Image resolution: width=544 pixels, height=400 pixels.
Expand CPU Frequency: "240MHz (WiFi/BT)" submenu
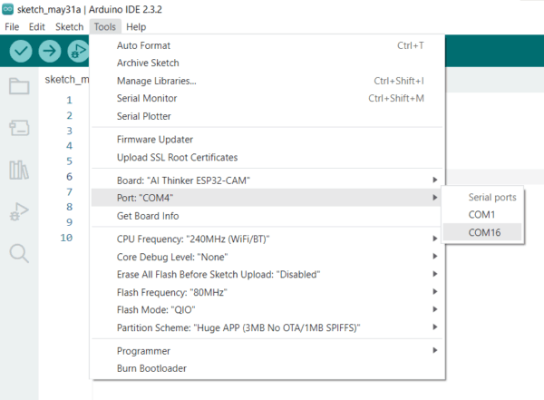(267, 239)
